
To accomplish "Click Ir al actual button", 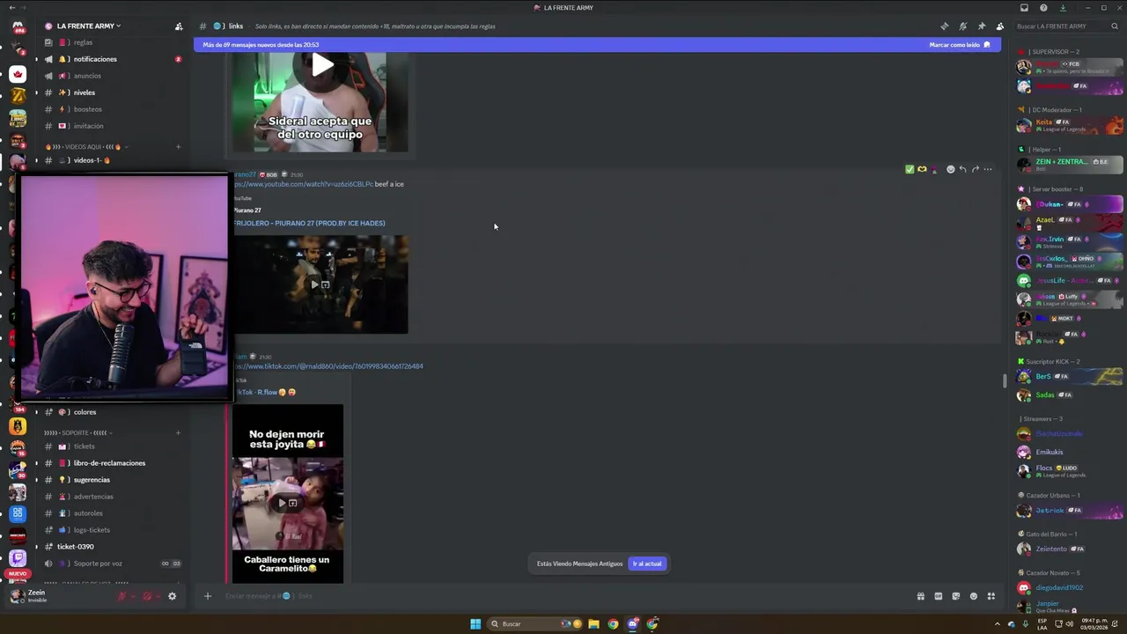I will [x=647, y=564].
